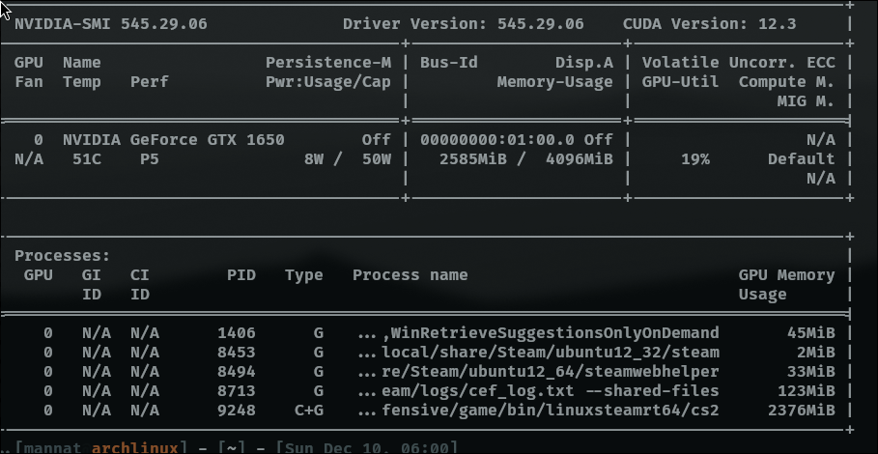Screen dimensions: 878x454
Task: Click the cs2 process path
Action: coord(538,411)
